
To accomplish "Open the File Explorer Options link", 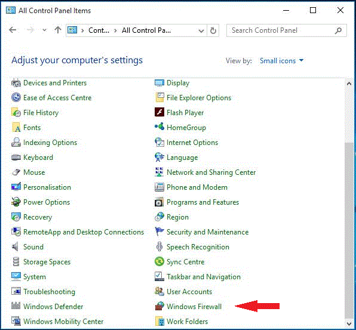I will click(199, 98).
